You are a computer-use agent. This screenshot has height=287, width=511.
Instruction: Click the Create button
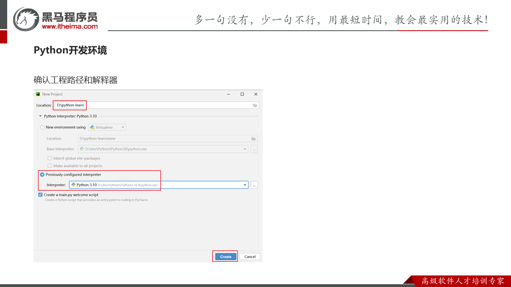[x=226, y=257]
